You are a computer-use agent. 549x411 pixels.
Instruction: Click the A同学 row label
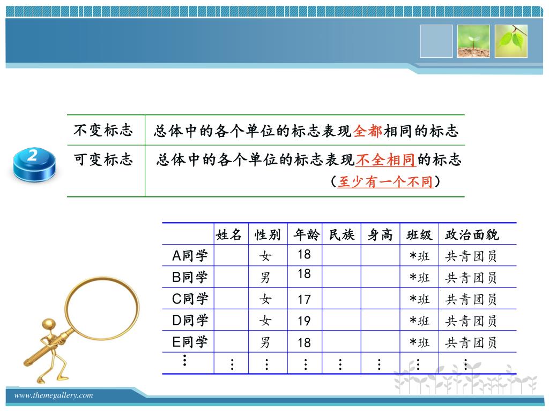click(x=190, y=256)
